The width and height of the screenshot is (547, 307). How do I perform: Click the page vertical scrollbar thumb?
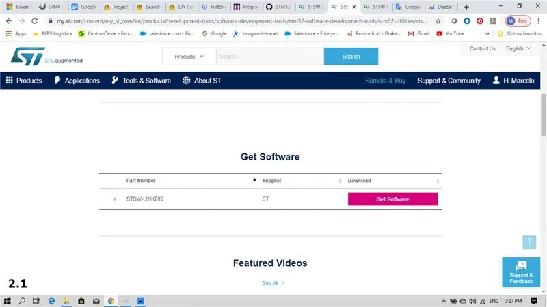[x=544, y=115]
